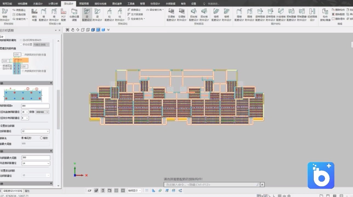Click the blue solid cube view icon
Image resolution: width=353 pixels, height=197 pixels.
pyautogui.click(x=103, y=30)
